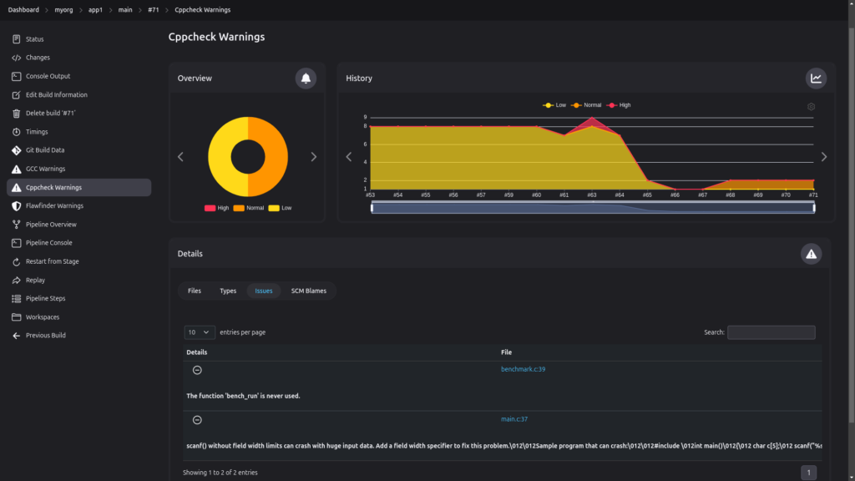Open Git Build Data icon

click(x=17, y=150)
